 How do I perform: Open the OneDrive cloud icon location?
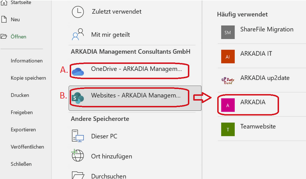pyautogui.click(x=78, y=72)
